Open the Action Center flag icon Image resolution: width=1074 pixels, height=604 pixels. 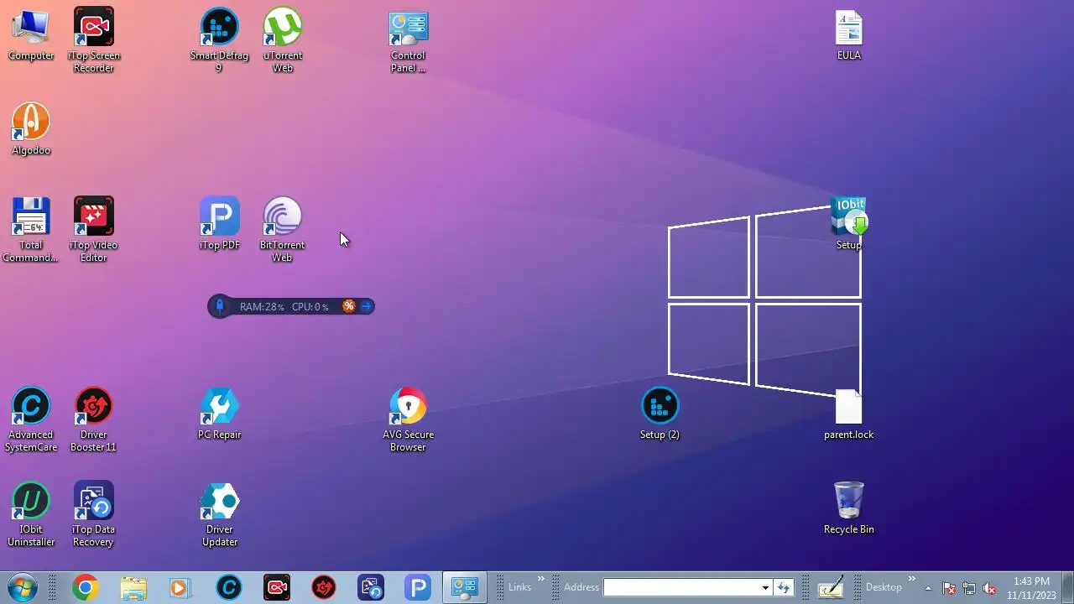949,588
